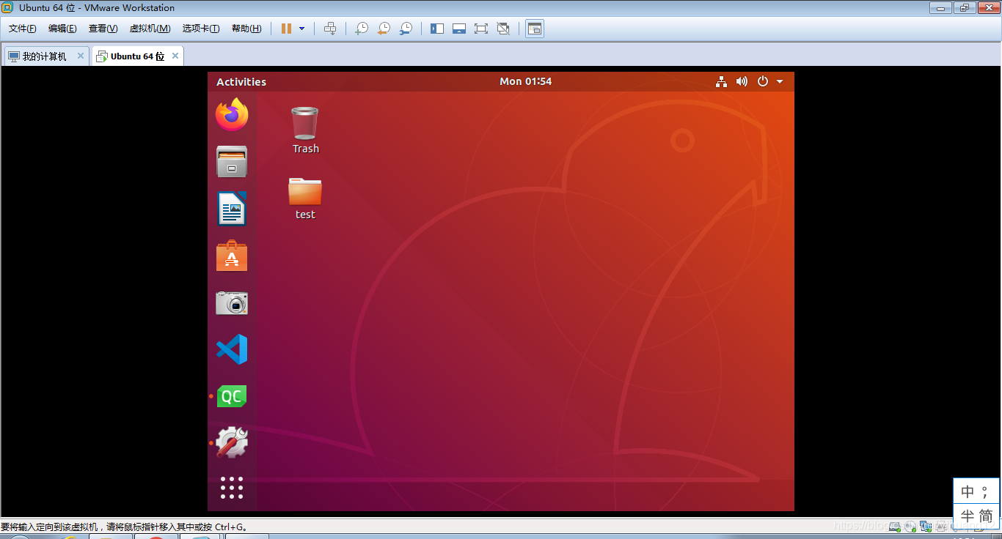Toggle IME punctuation mode button

(986, 491)
